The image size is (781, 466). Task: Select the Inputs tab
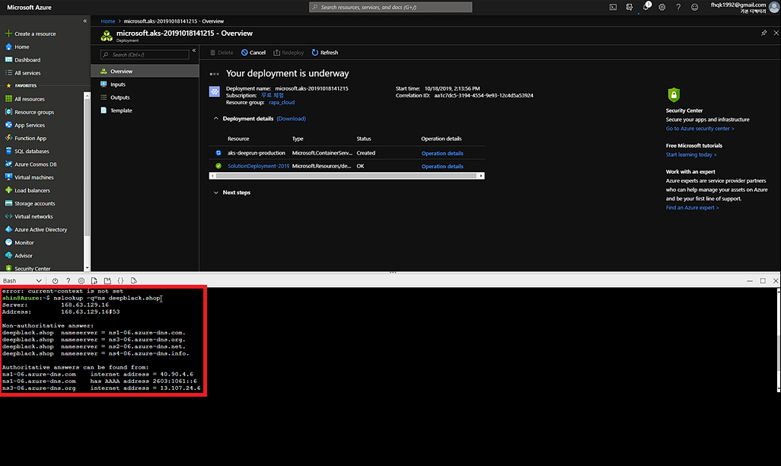[145, 85]
